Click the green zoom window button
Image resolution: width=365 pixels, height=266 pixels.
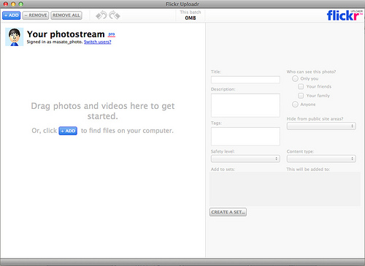[x=20, y=4]
